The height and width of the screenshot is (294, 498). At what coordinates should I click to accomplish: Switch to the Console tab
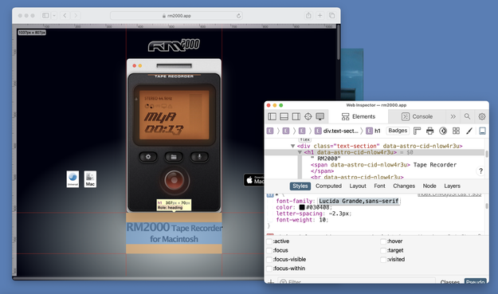pyautogui.click(x=417, y=116)
